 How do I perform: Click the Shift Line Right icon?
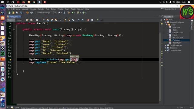pos(82,20)
